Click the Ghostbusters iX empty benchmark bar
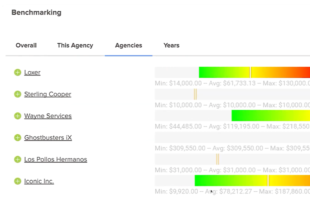 pos(232,137)
